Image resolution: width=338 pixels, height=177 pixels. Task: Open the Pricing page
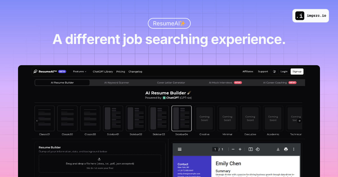tap(121, 72)
